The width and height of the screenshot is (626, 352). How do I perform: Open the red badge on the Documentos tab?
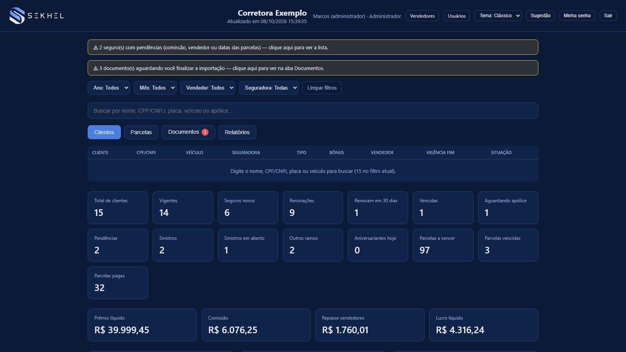pyautogui.click(x=205, y=132)
